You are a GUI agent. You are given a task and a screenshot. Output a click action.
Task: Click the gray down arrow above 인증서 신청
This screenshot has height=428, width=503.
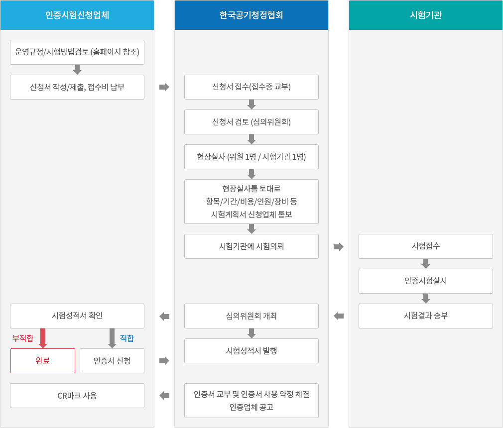coord(112,338)
